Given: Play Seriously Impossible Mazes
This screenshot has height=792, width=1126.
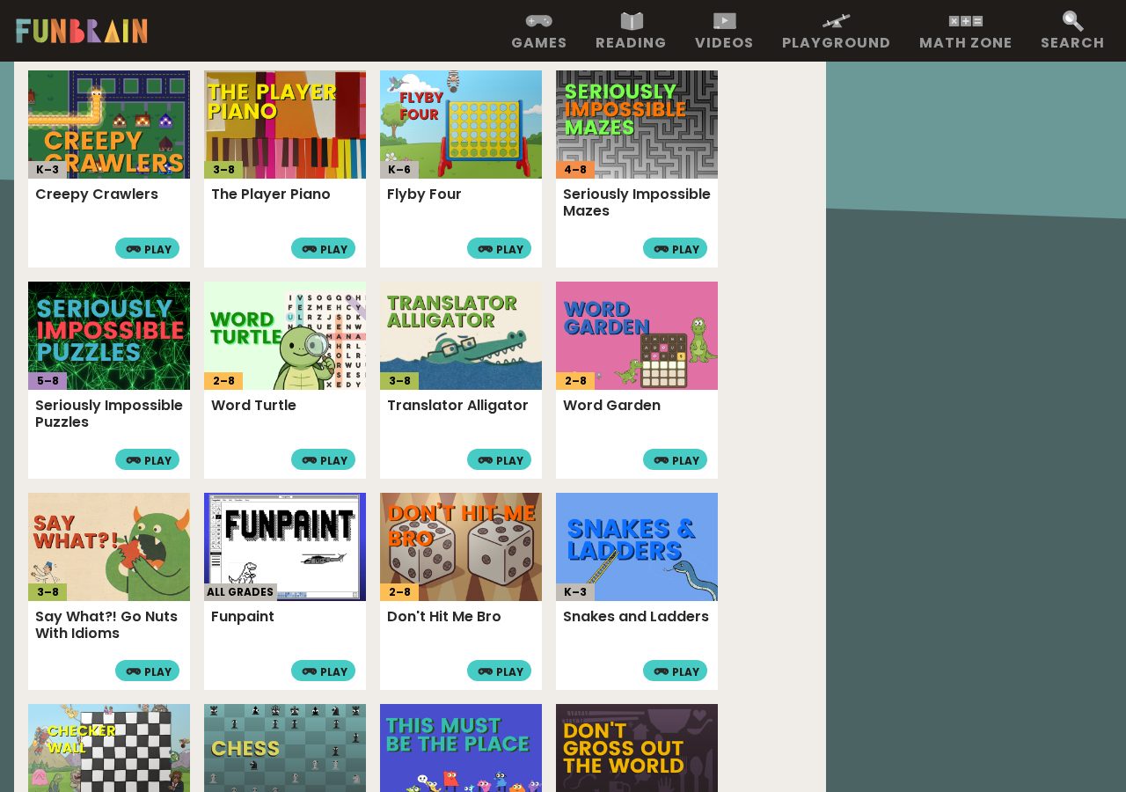Looking at the screenshot, I should pos(675,248).
